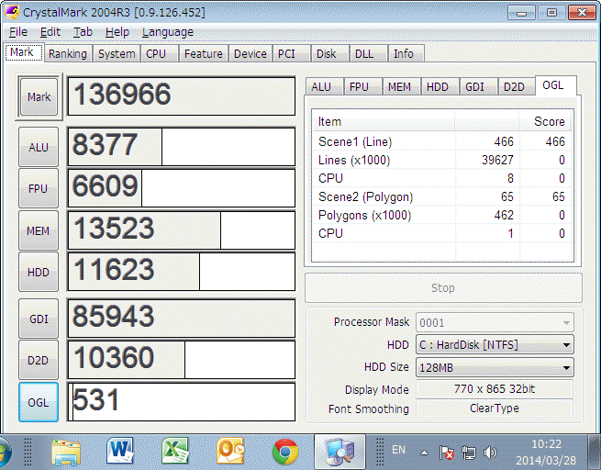
Task: Switch to the Feature tab
Action: pyautogui.click(x=203, y=53)
